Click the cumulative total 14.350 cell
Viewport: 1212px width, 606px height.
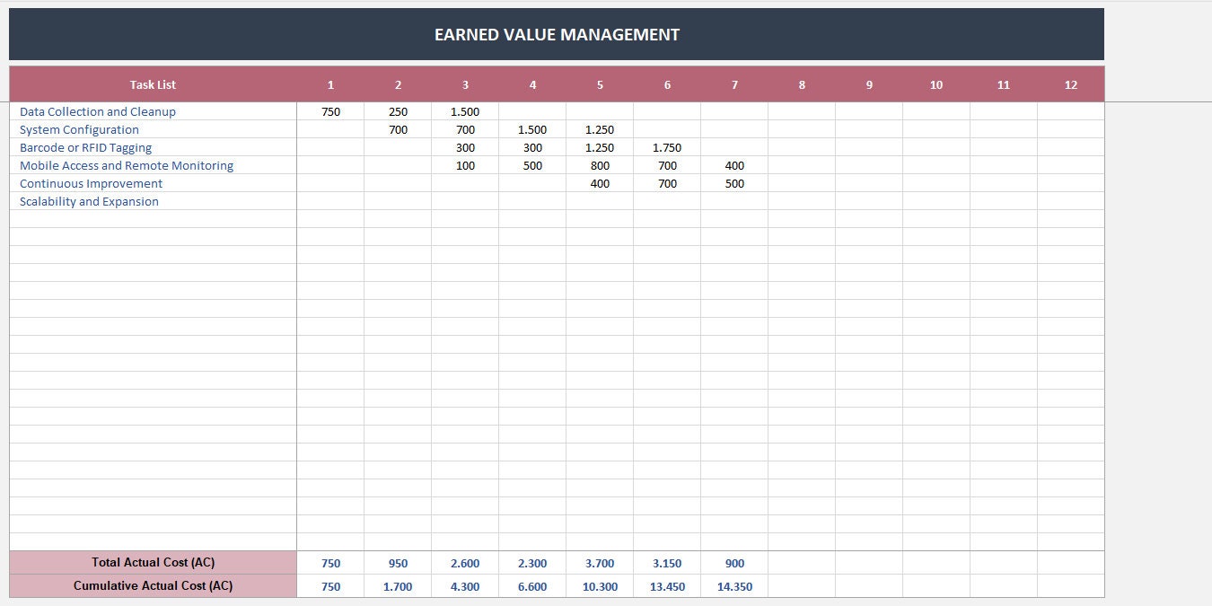[x=734, y=585]
